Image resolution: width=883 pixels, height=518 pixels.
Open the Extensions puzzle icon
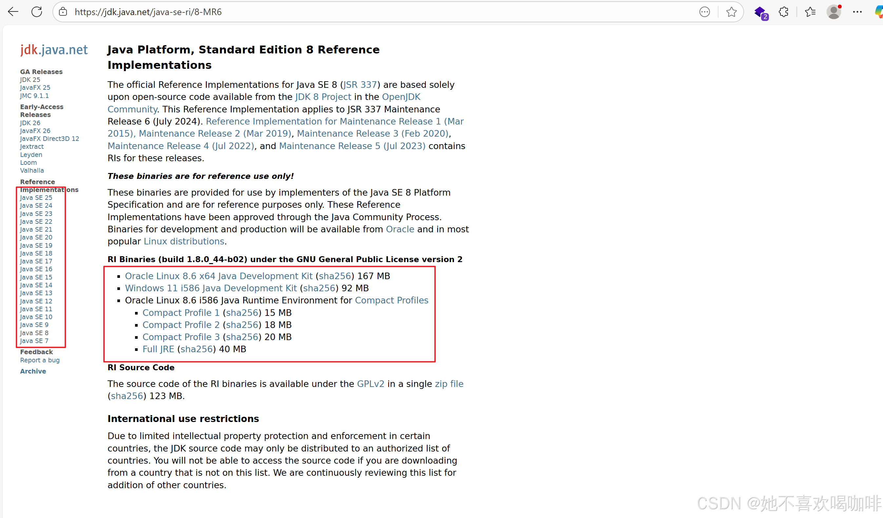pos(783,12)
